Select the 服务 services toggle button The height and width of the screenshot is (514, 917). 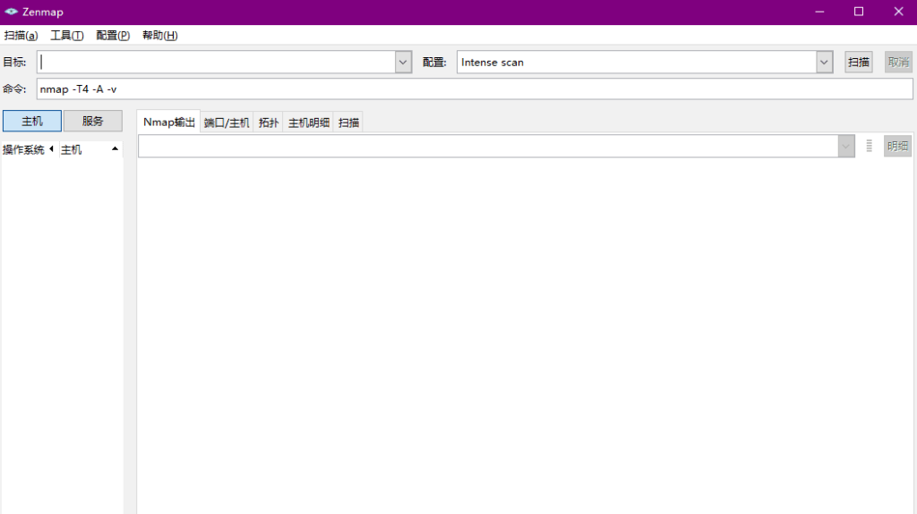[92, 121]
